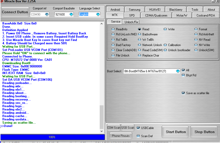Viewport: 220px width, 143px height.
Task: Enable the Scan Def checkbox
Action: [138, 136]
